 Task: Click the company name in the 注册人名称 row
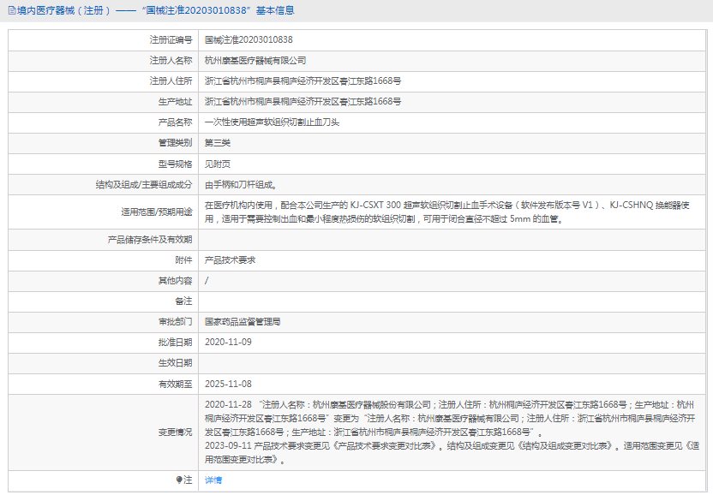[255, 61]
